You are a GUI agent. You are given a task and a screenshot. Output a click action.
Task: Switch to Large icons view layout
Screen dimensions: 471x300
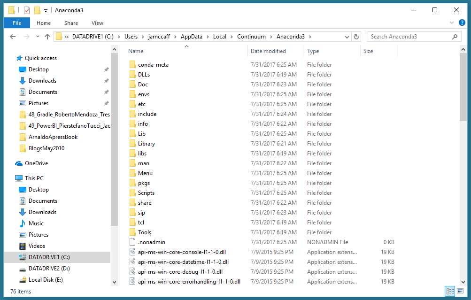[460, 291]
